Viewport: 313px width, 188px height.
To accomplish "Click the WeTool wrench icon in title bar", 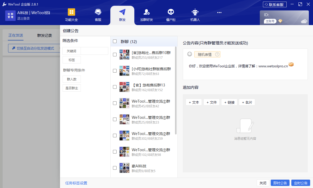I will coord(4,4).
